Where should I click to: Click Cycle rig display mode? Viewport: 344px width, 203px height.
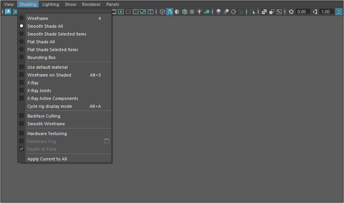[50, 106]
